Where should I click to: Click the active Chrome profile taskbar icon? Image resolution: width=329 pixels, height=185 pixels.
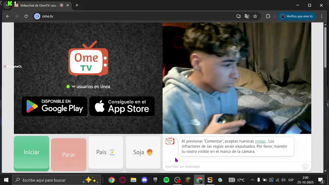coord(199,180)
